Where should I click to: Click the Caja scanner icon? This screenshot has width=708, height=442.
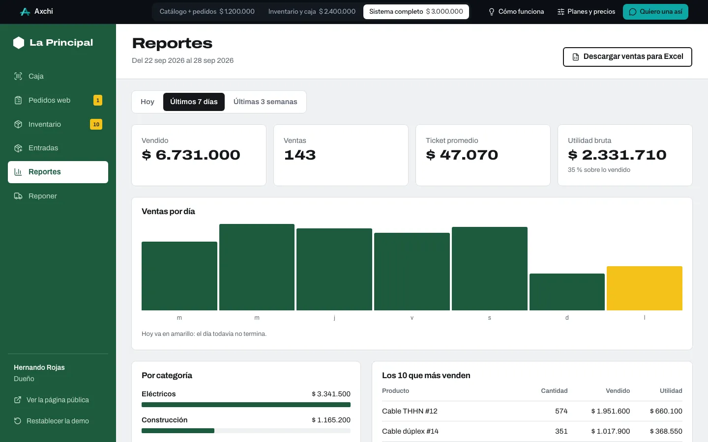[x=18, y=76]
